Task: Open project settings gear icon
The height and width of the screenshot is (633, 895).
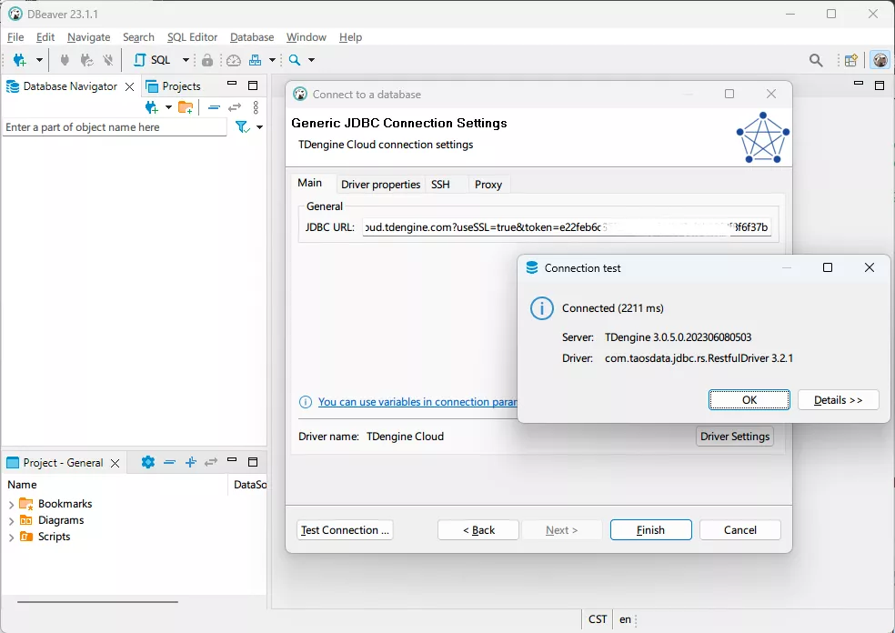Action: 148,462
